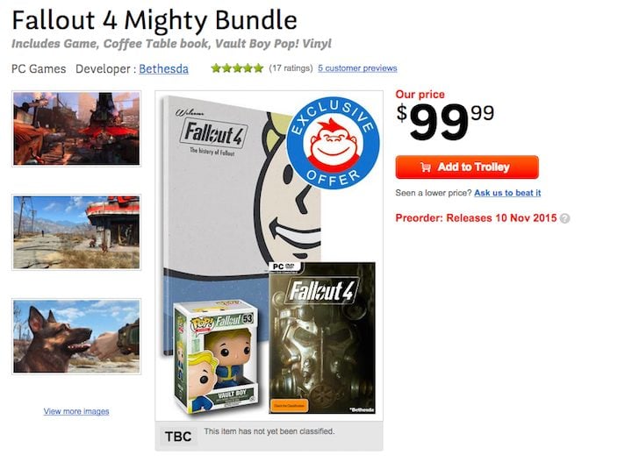Click the 17 ratings count text
This screenshot has width=632, height=462.
[291, 68]
